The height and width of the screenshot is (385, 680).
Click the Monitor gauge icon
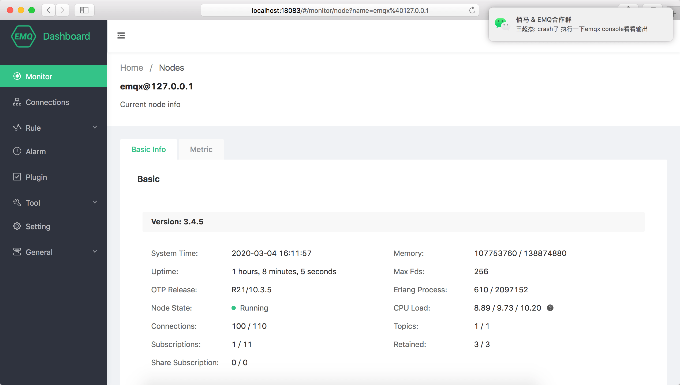(x=17, y=76)
